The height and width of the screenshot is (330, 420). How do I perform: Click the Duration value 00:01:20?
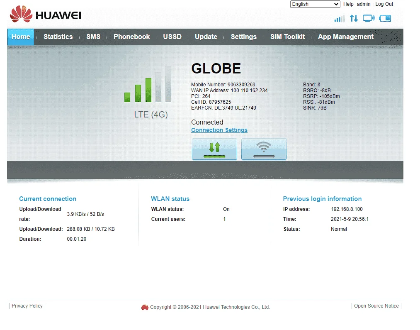pyautogui.click(x=77, y=239)
